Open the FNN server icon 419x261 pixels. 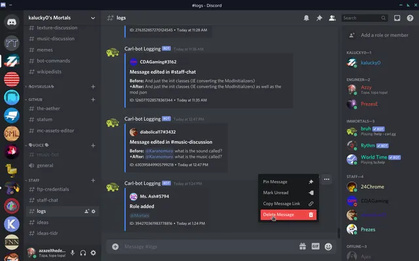pos(12,242)
